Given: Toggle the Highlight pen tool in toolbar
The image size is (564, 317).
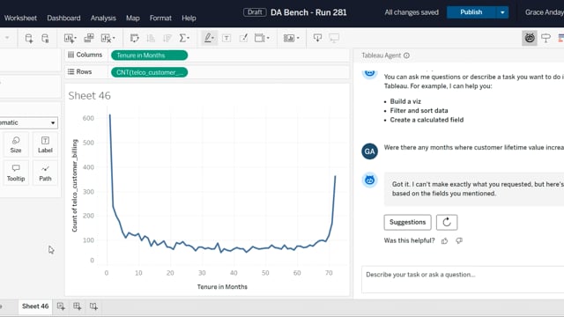Looking at the screenshot, I should tap(209, 38).
